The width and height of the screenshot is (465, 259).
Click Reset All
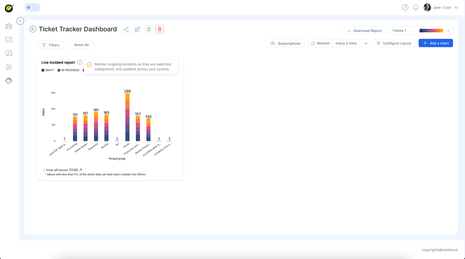tap(81, 45)
